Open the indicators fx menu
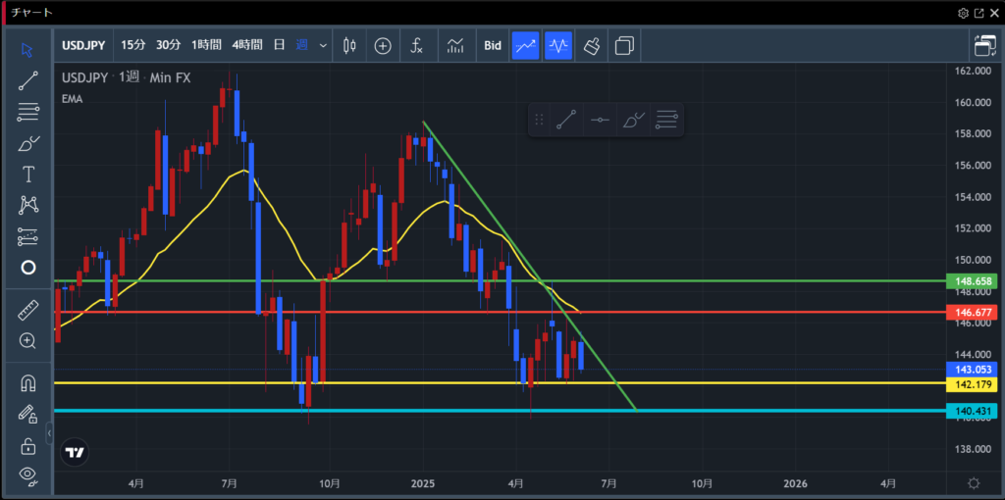The image size is (1005, 500). [x=416, y=46]
